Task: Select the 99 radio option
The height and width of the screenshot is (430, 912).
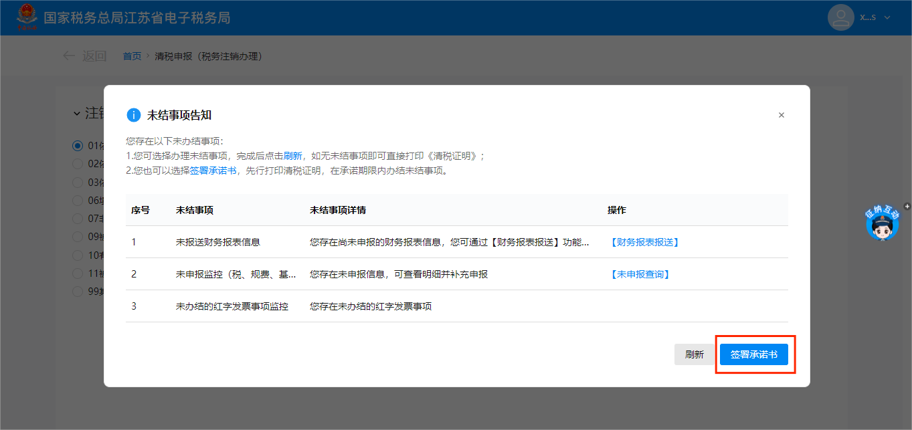Action: coord(78,292)
